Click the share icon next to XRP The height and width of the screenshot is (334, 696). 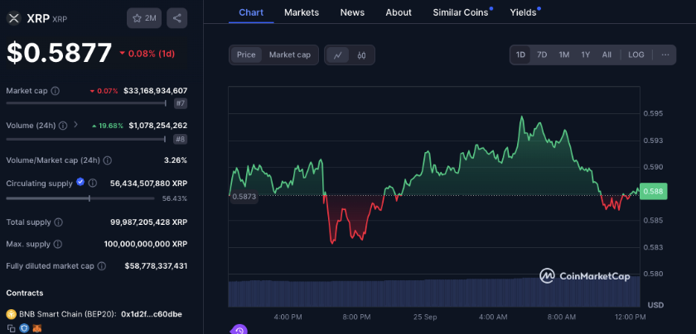click(x=176, y=18)
